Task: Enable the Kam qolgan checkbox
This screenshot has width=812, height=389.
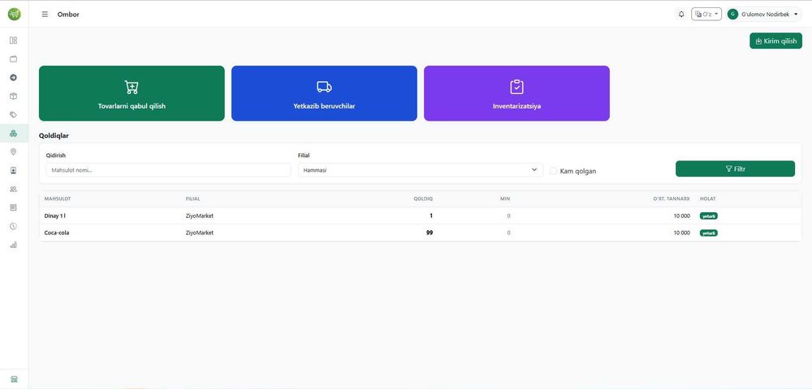Action: point(554,171)
